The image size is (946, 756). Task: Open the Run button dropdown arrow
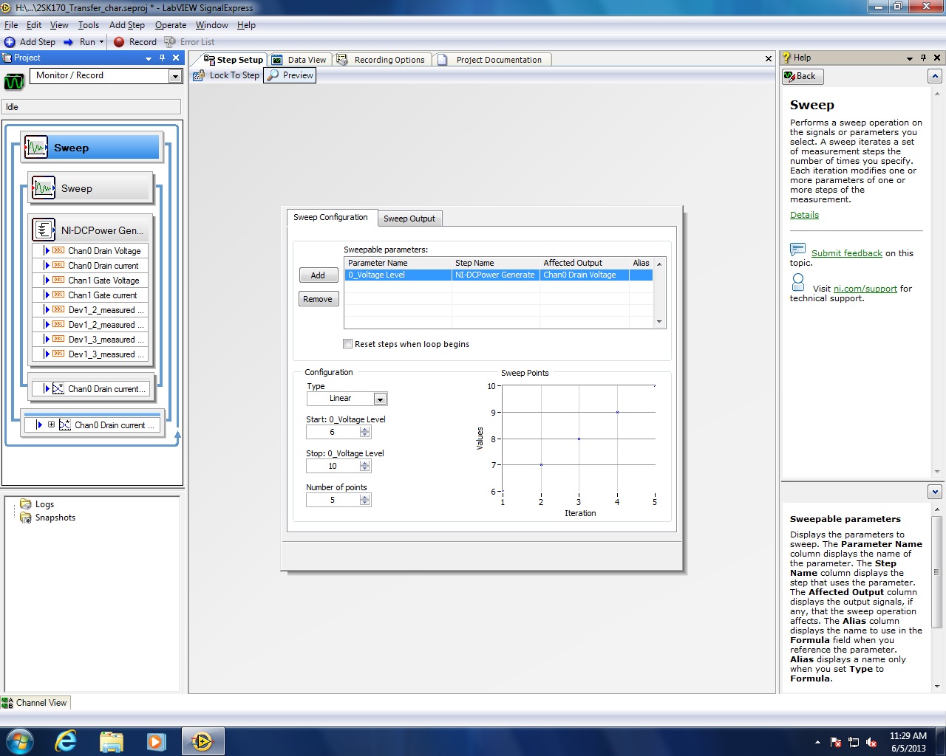pos(102,42)
